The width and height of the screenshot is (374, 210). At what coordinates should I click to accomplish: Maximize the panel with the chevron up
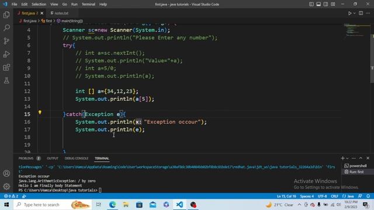361,158
